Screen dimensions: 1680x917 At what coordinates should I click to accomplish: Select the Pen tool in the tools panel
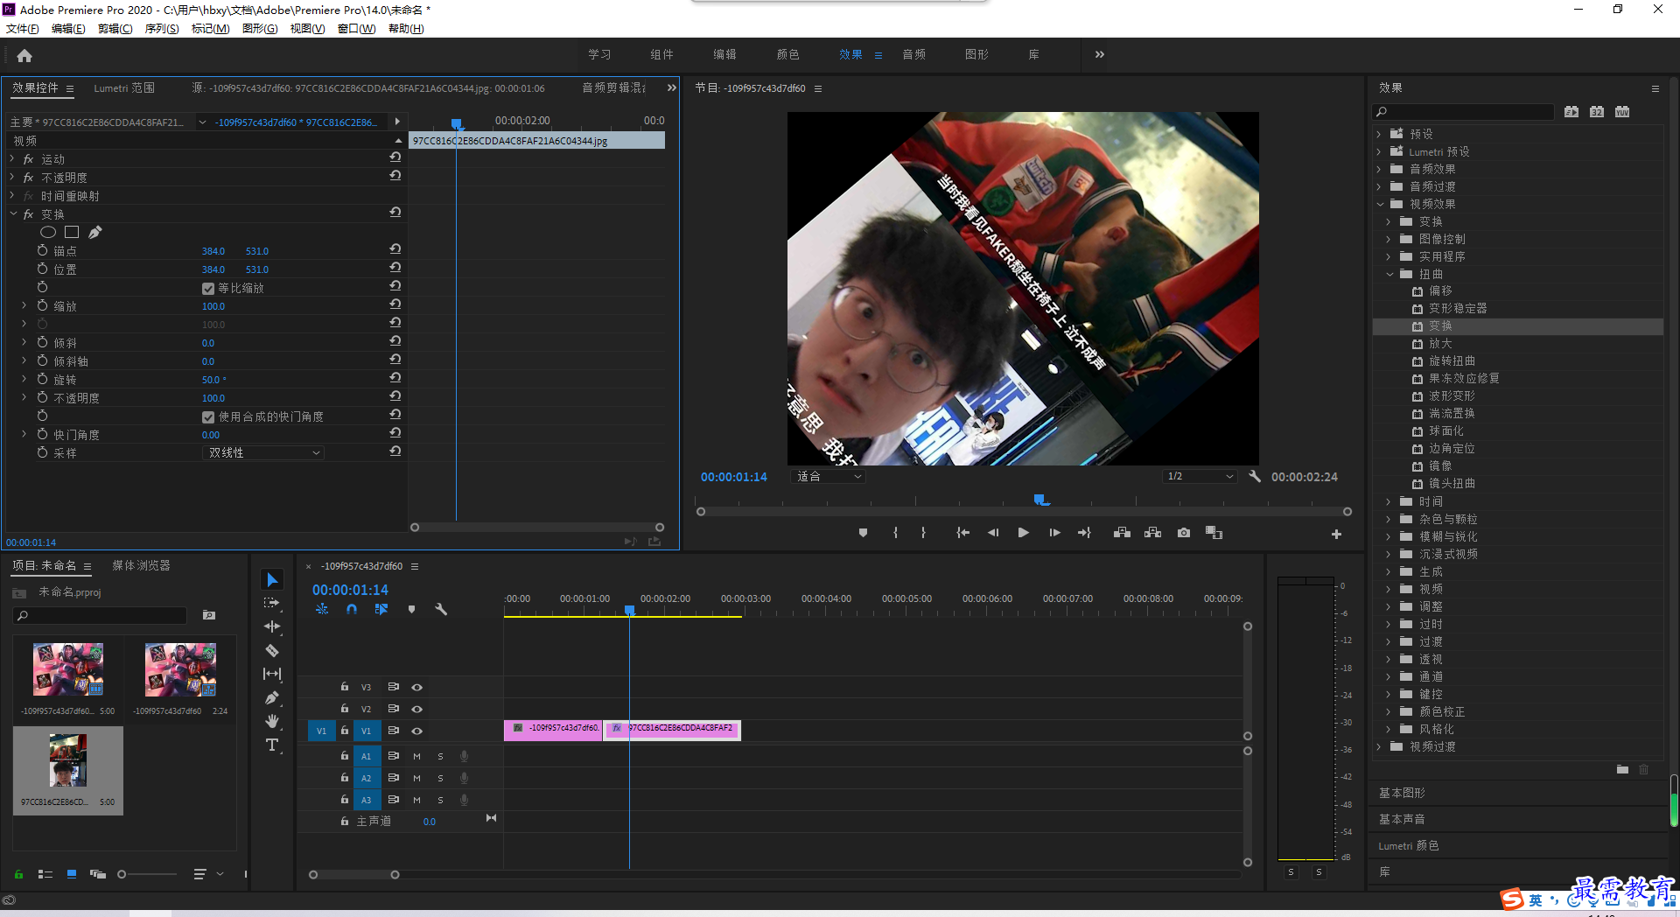point(272,697)
